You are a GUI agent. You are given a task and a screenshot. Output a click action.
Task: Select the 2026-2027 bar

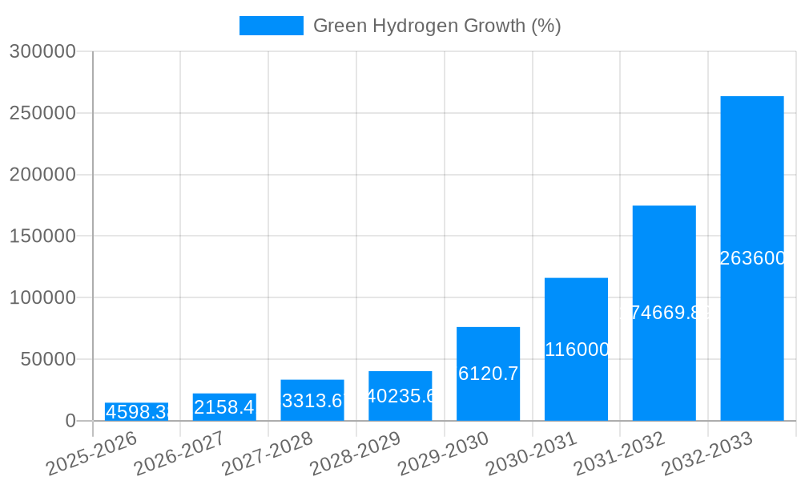pyautogui.click(x=223, y=405)
